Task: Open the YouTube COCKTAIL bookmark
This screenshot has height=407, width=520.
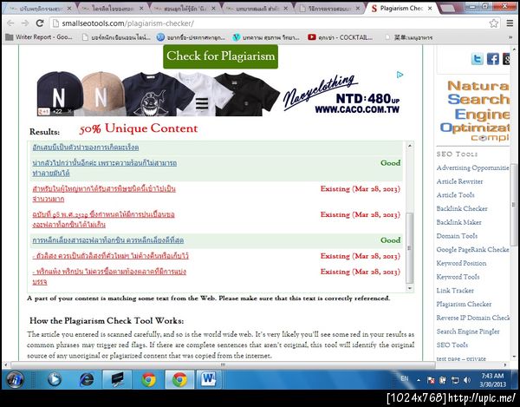Action: coord(340,37)
